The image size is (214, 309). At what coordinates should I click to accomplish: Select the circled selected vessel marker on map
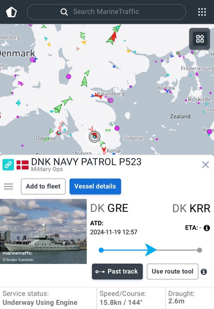95,136
